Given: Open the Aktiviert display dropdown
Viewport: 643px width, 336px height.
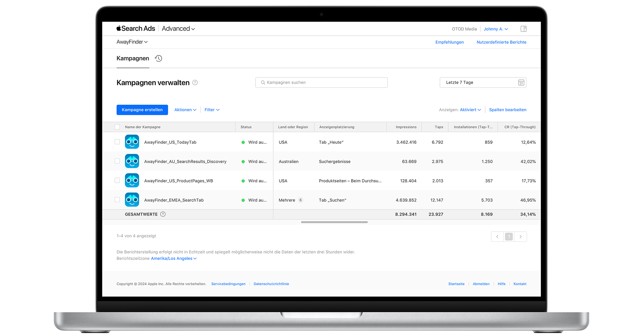Looking at the screenshot, I should pos(470,110).
